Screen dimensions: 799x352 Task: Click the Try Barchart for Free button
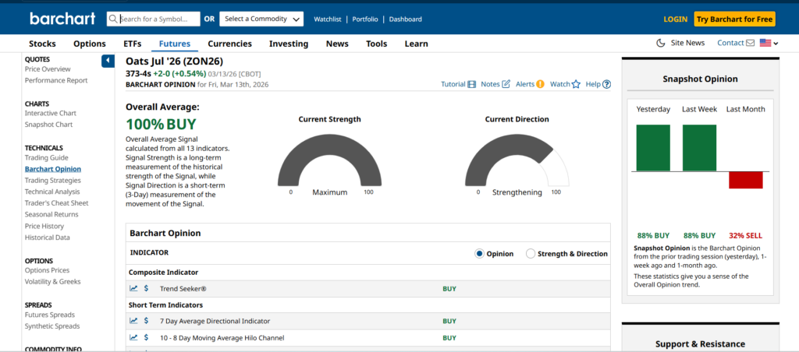point(734,19)
